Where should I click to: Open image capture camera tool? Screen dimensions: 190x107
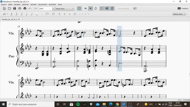(x=135, y=8)
